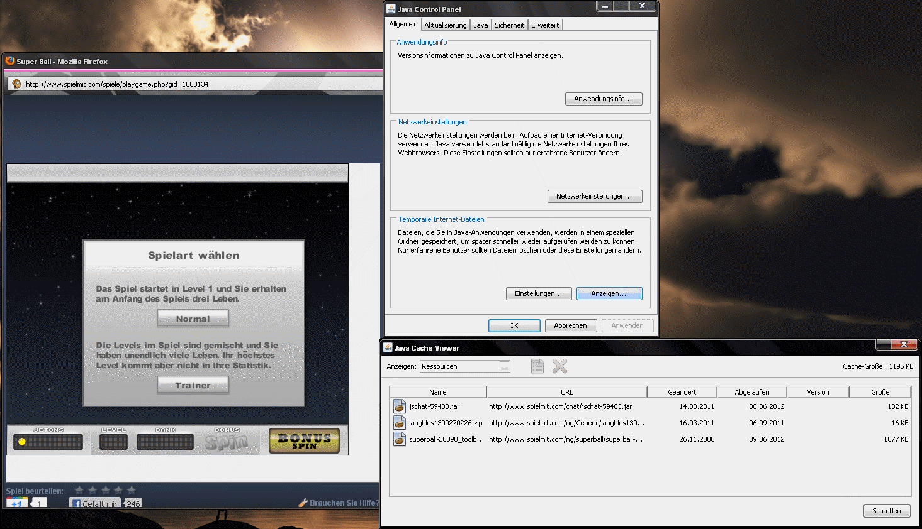The width and height of the screenshot is (922, 529).
Task: Select the superball-28098 cache entry icon
Action: [x=399, y=439]
